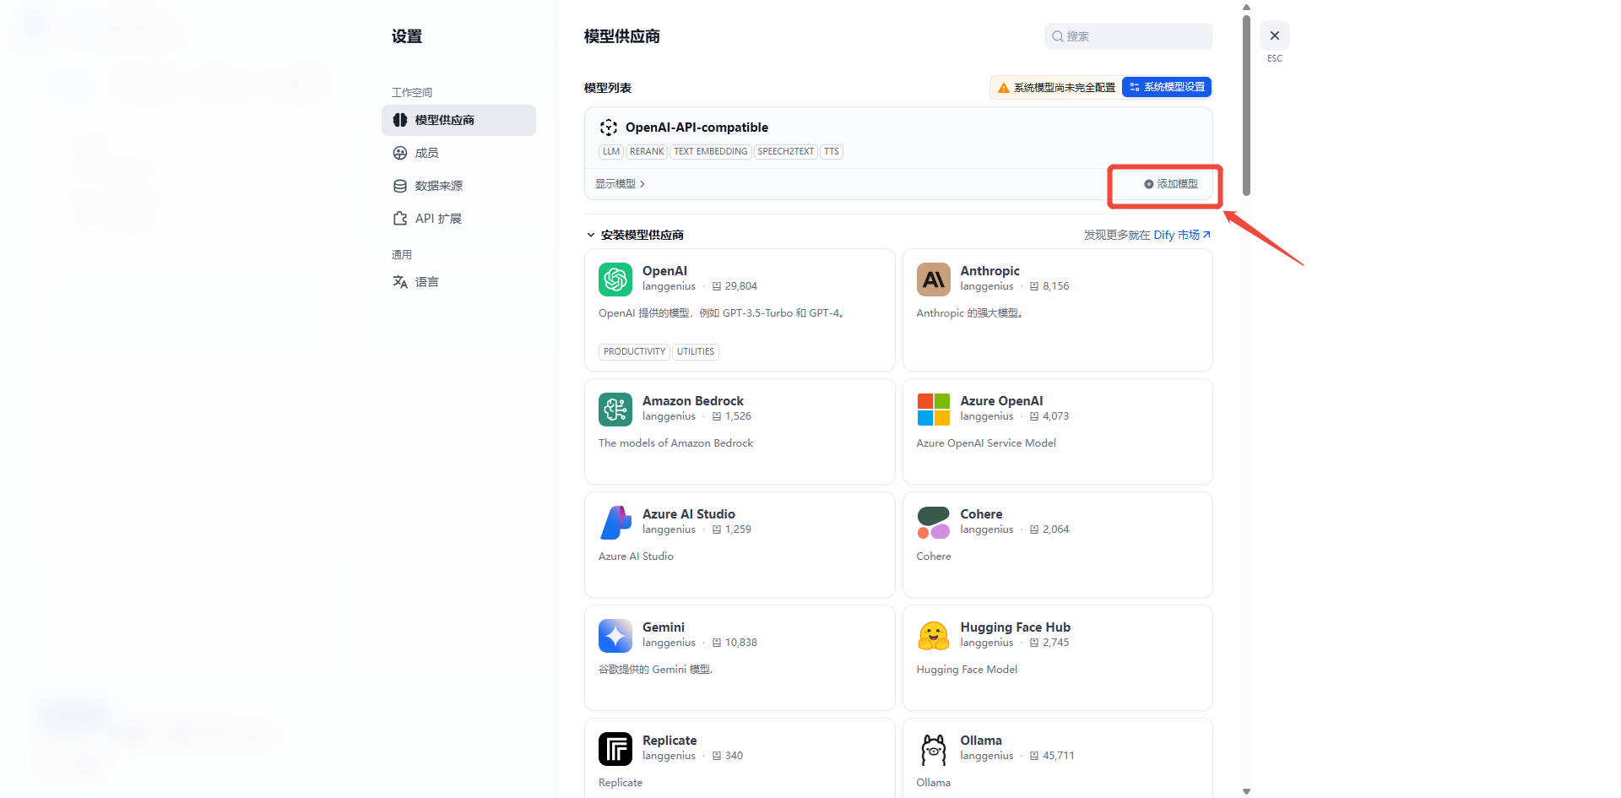Click the Anthropic provider logo icon
This screenshot has height=798, width=1621.
pyautogui.click(x=934, y=280)
